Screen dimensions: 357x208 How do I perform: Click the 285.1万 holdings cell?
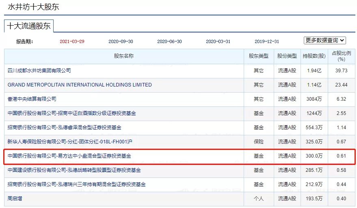point(314,170)
